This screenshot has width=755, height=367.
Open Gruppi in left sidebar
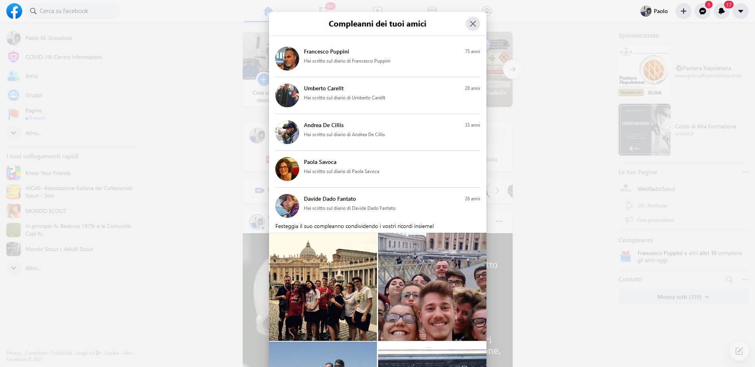coord(71,95)
